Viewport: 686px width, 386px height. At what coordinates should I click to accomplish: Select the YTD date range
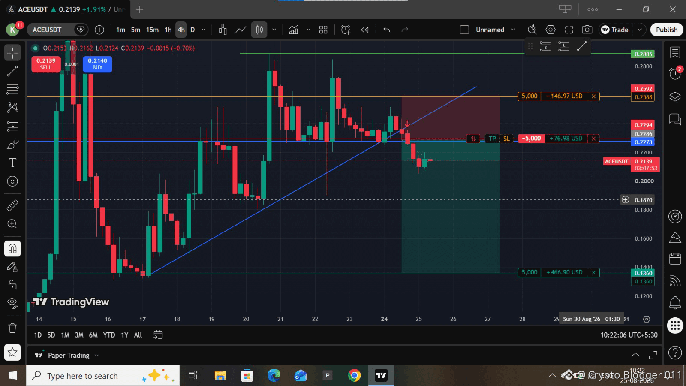click(x=109, y=335)
